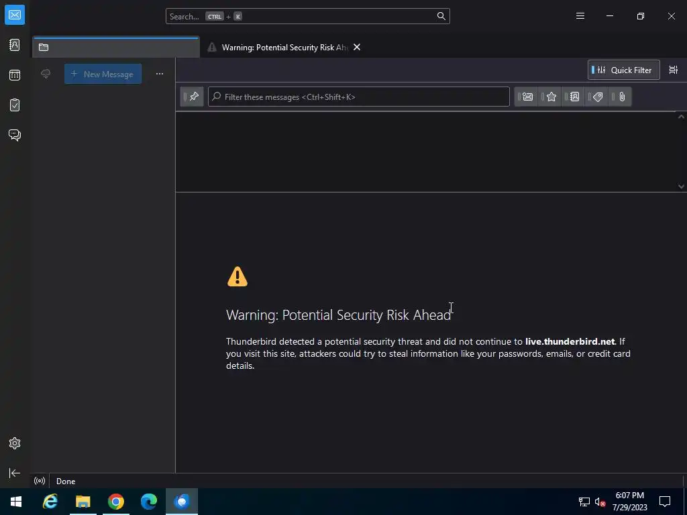The width and height of the screenshot is (687, 515).
Task: Launch Internet Explorer from taskbar
Action: pyautogui.click(x=50, y=502)
